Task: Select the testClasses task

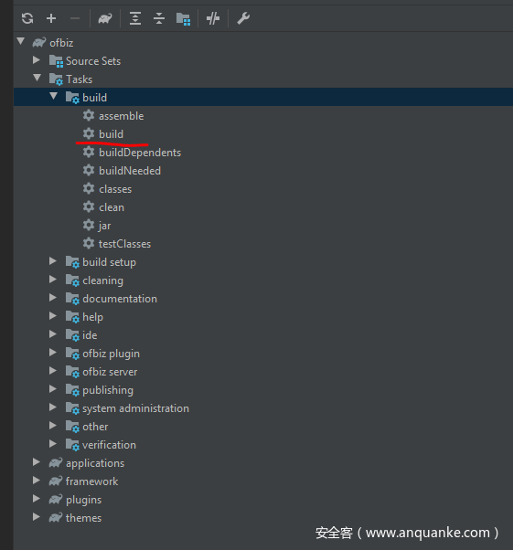Action: (124, 244)
